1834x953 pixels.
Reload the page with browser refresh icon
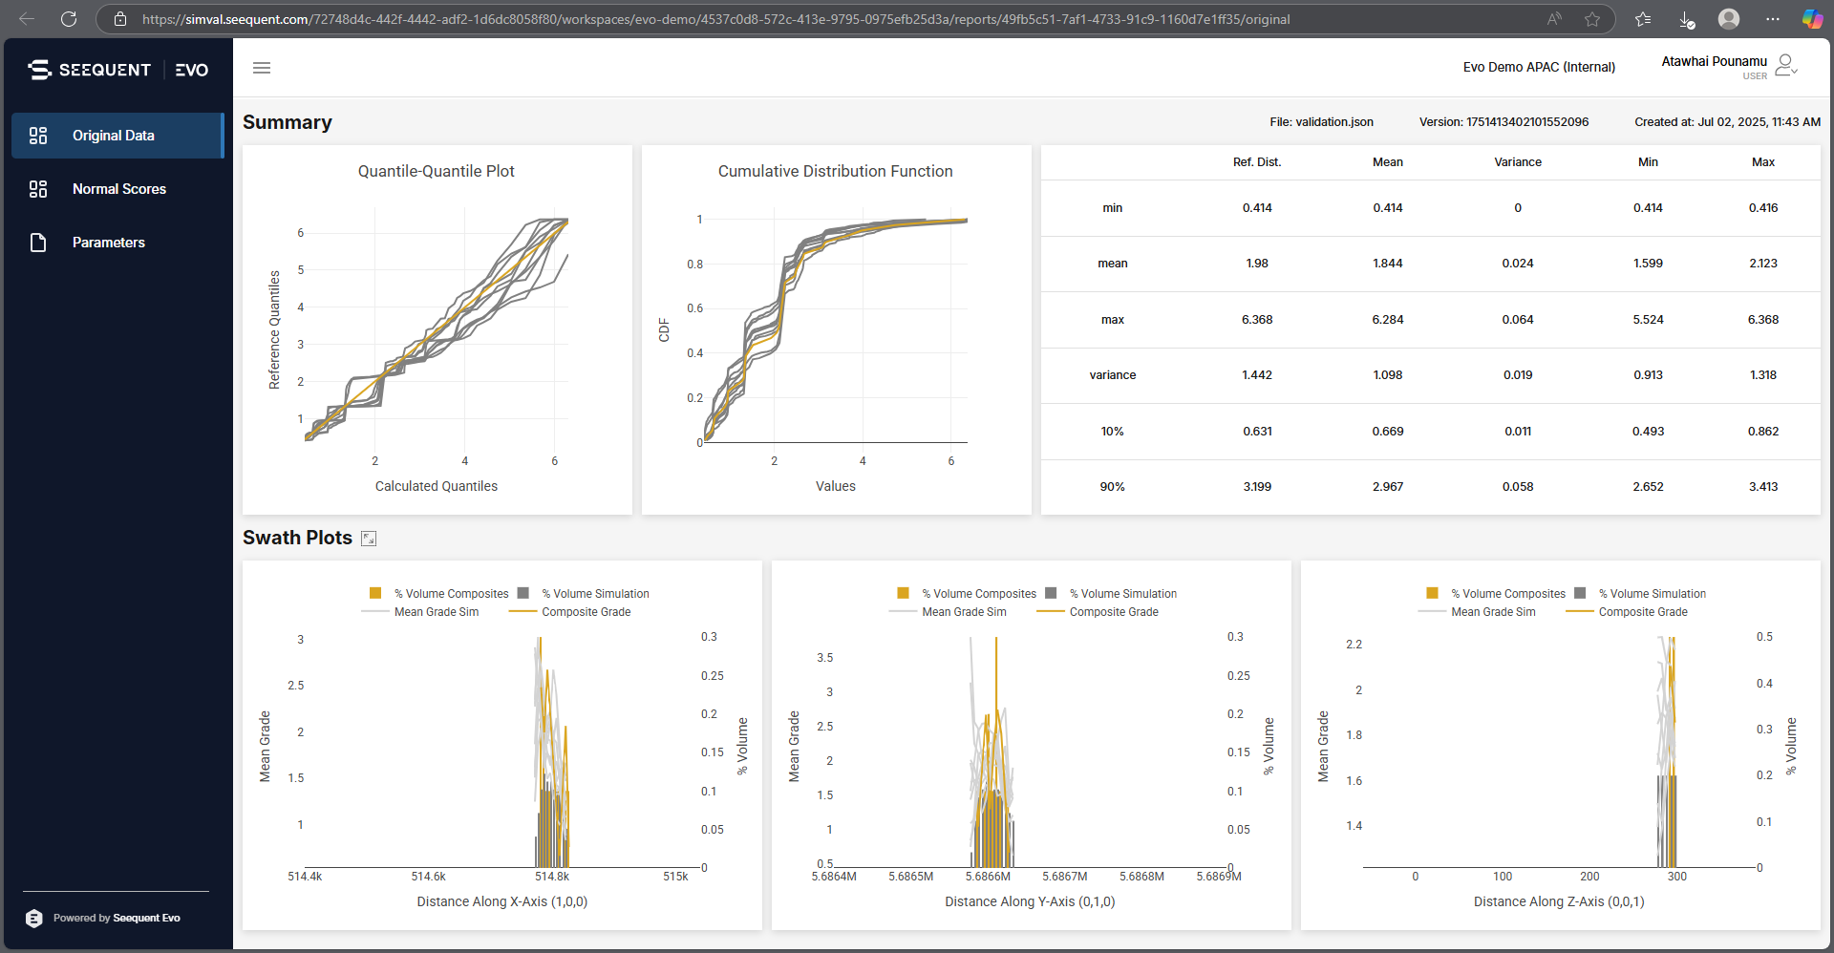pyautogui.click(x=69, y=19)
